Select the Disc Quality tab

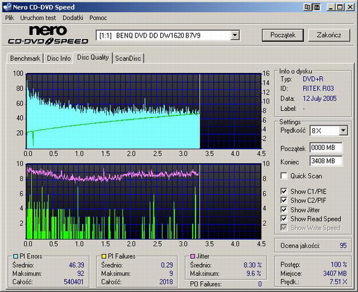coord(93,57)
